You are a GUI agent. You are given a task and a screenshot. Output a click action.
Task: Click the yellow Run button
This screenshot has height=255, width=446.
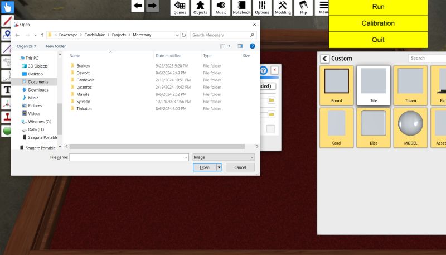click(x=378, y=7)
